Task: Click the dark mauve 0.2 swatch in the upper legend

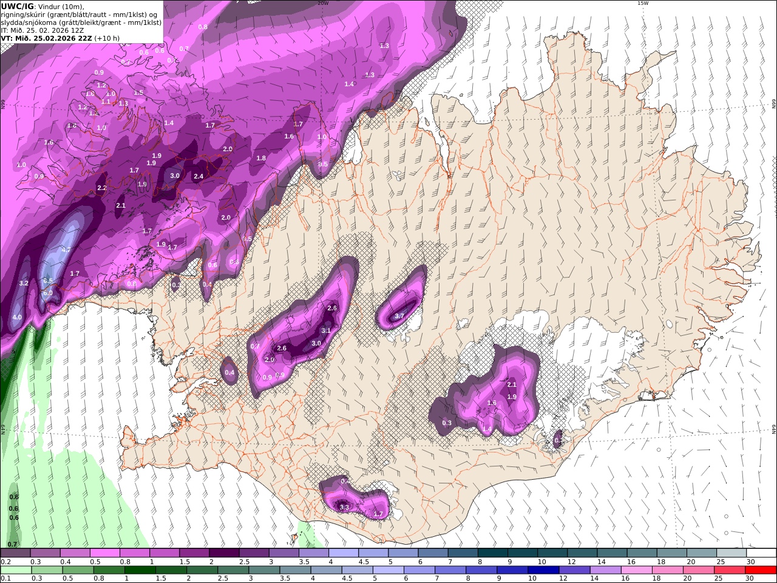Action: click(x=15, y=553)
